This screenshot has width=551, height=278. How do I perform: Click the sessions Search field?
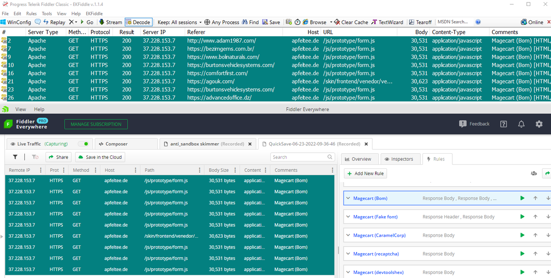point(303,157)
